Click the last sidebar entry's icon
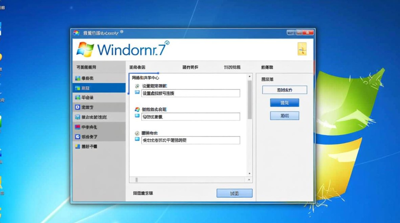 [x=77, y=146]
